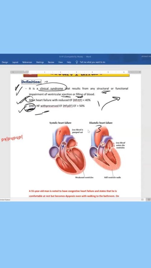Image resolution: width=151 pixels, height=268 pixels.
Task: Click the document title in title bar
Action: 75,56
